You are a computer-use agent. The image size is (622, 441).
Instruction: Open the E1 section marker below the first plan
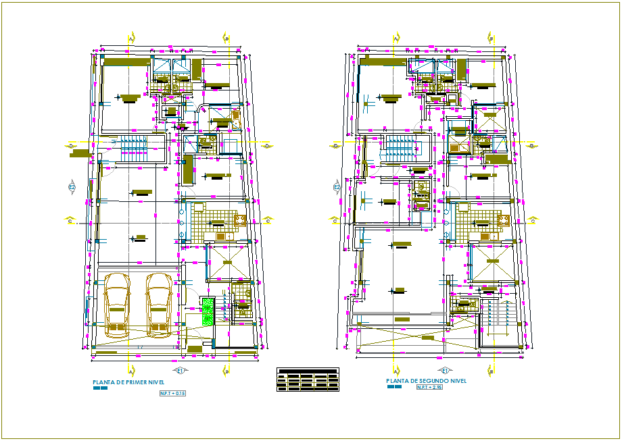(x=181, y=369)
